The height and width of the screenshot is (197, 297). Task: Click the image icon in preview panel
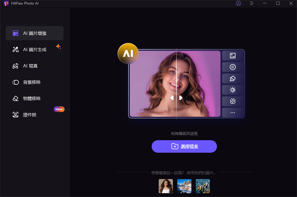pyautogui.click(x=233, y=55)
